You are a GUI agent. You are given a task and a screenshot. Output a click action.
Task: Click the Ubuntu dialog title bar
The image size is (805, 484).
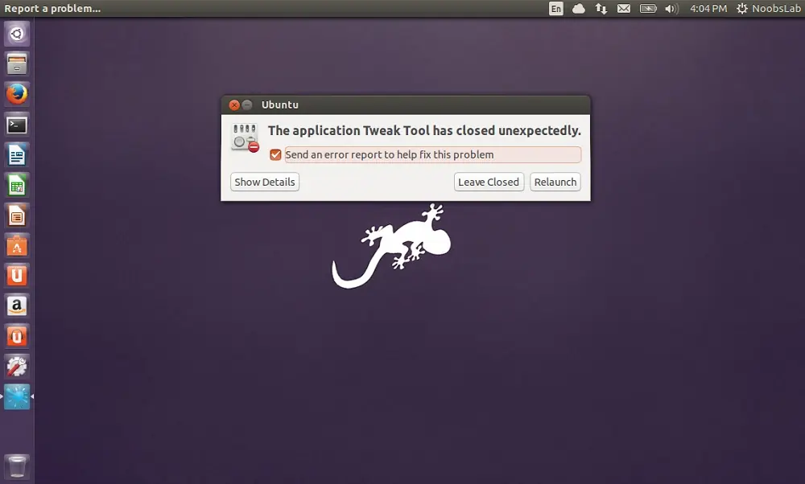pyautogui.click(x=406, y=105)
